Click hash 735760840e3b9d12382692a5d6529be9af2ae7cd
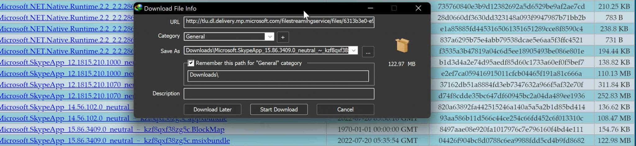 (x=511, y=6)
